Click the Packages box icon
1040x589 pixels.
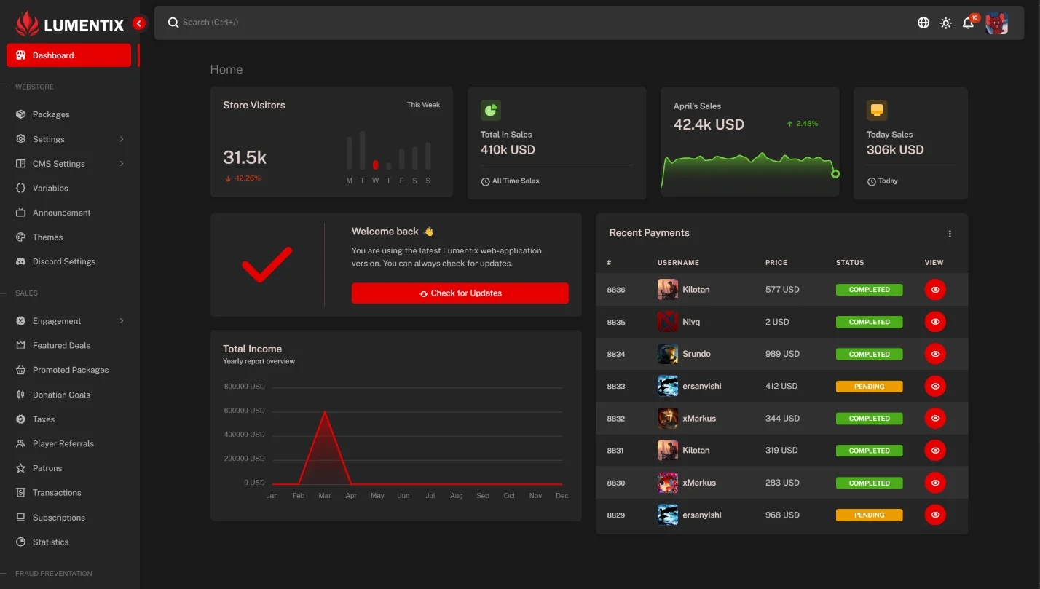[20, 114]
